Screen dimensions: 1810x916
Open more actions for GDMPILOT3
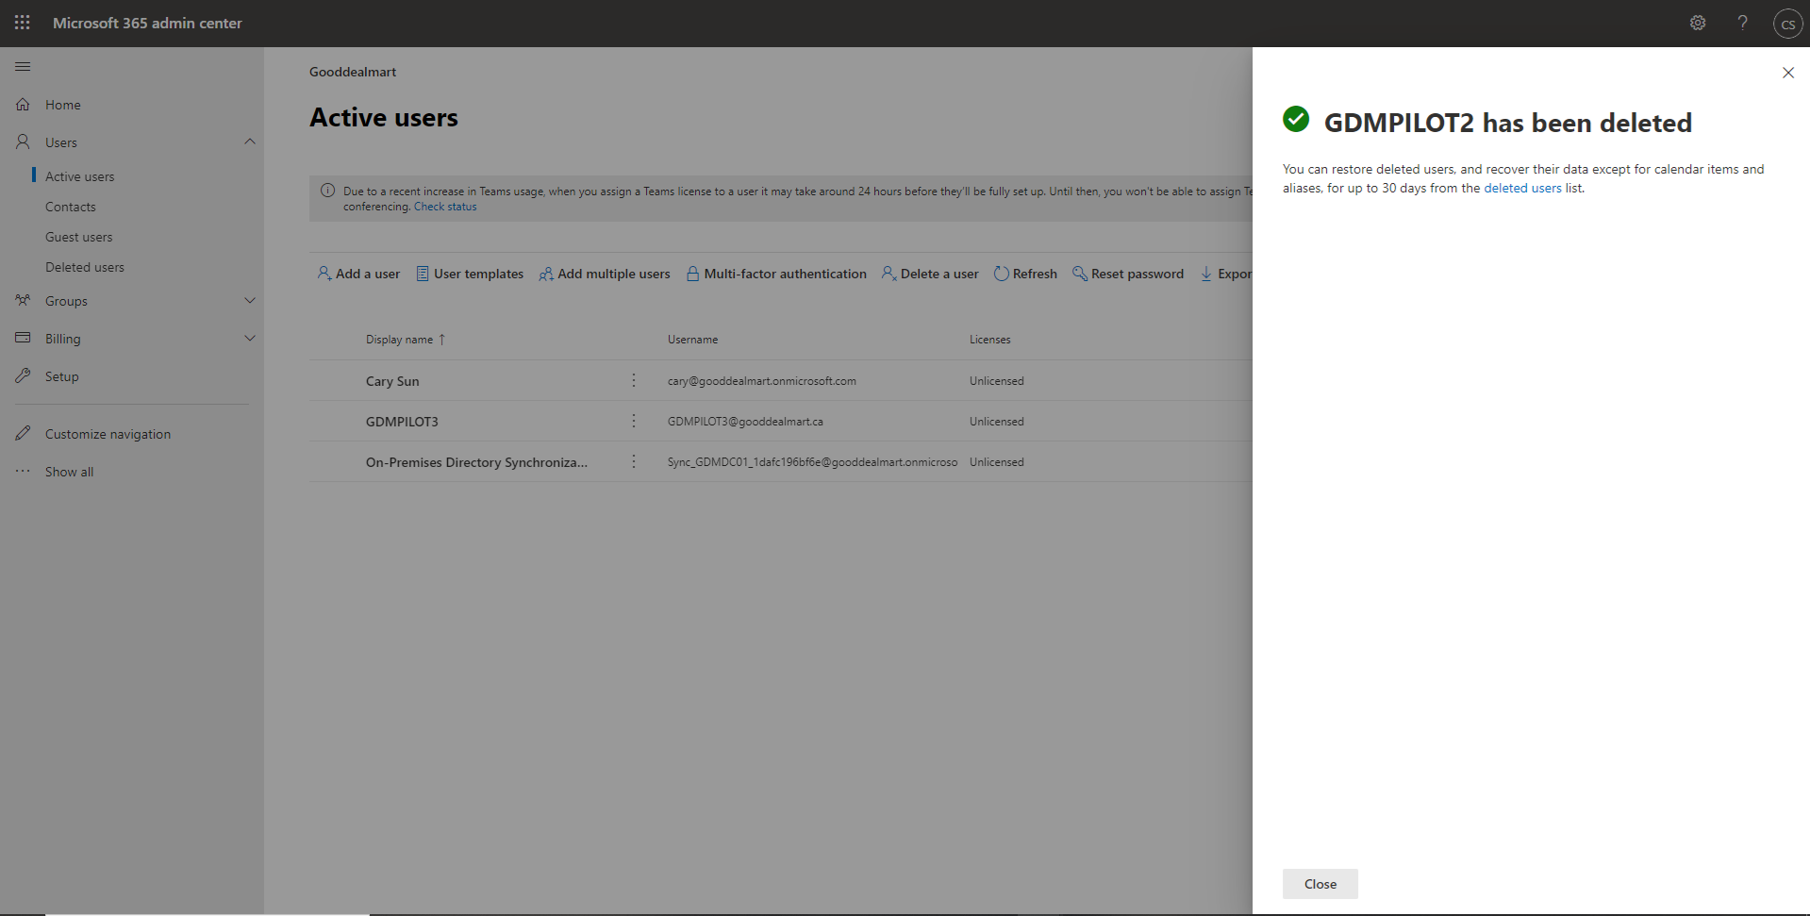(x=634, y=421)
